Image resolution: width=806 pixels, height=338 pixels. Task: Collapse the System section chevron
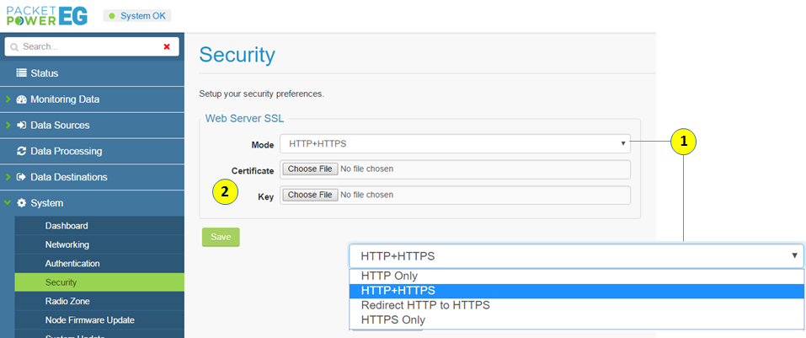pos(8,203)
